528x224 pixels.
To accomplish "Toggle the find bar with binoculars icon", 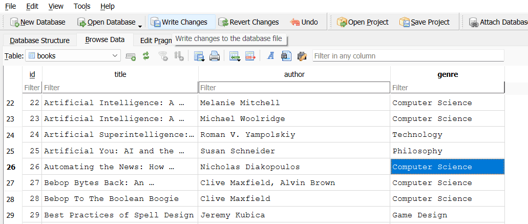I will click(x=286, y=56).
